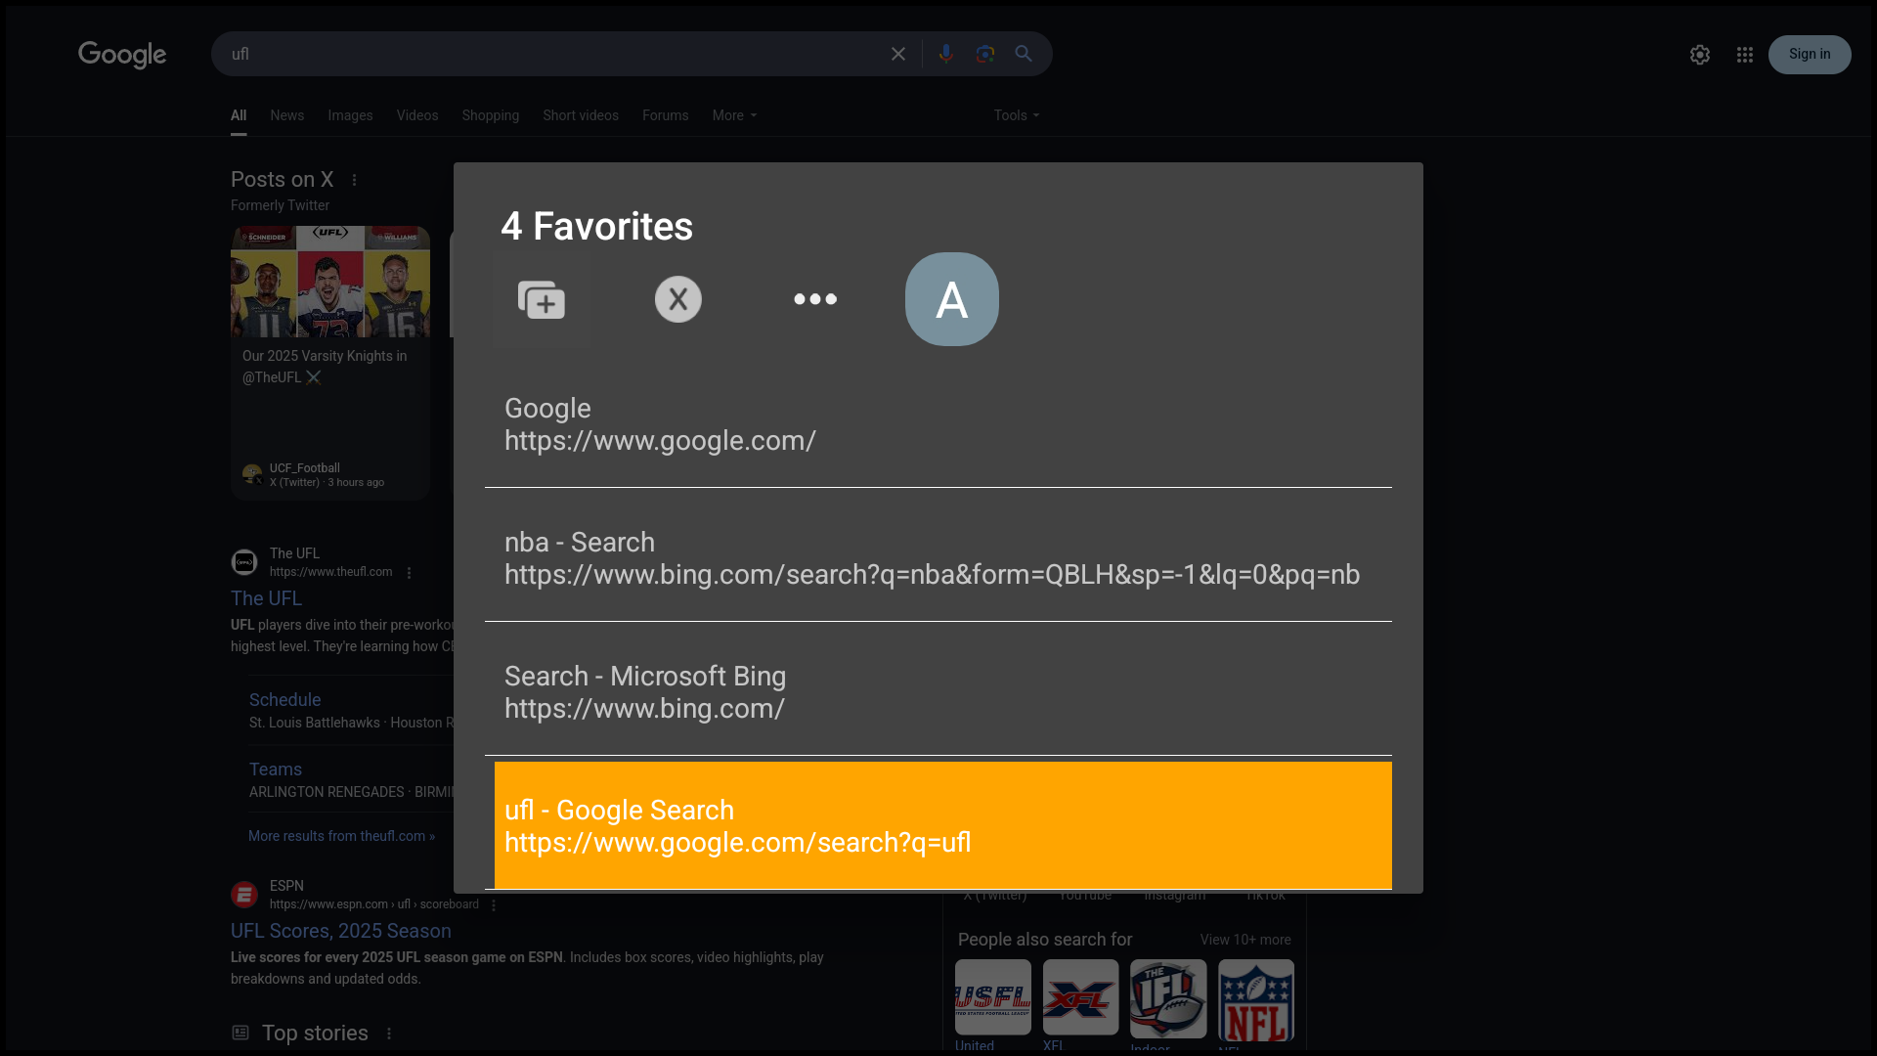1877x1056 pixels.
Task: Select the USFL logo thumbnail
Action: click(993, 997)
